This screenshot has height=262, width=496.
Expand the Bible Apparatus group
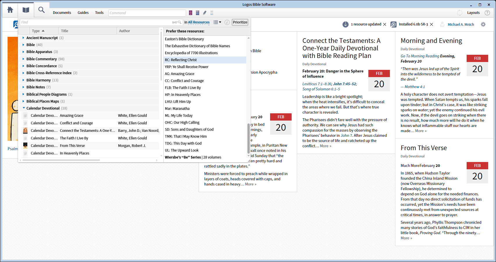[x=23, y=52]
